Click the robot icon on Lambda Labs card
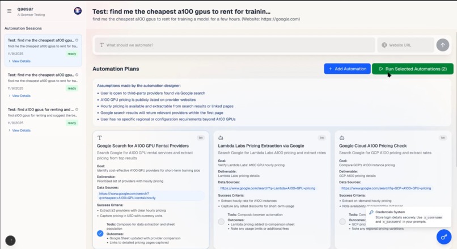The image size is (457, 249). (x=221, y=138)
